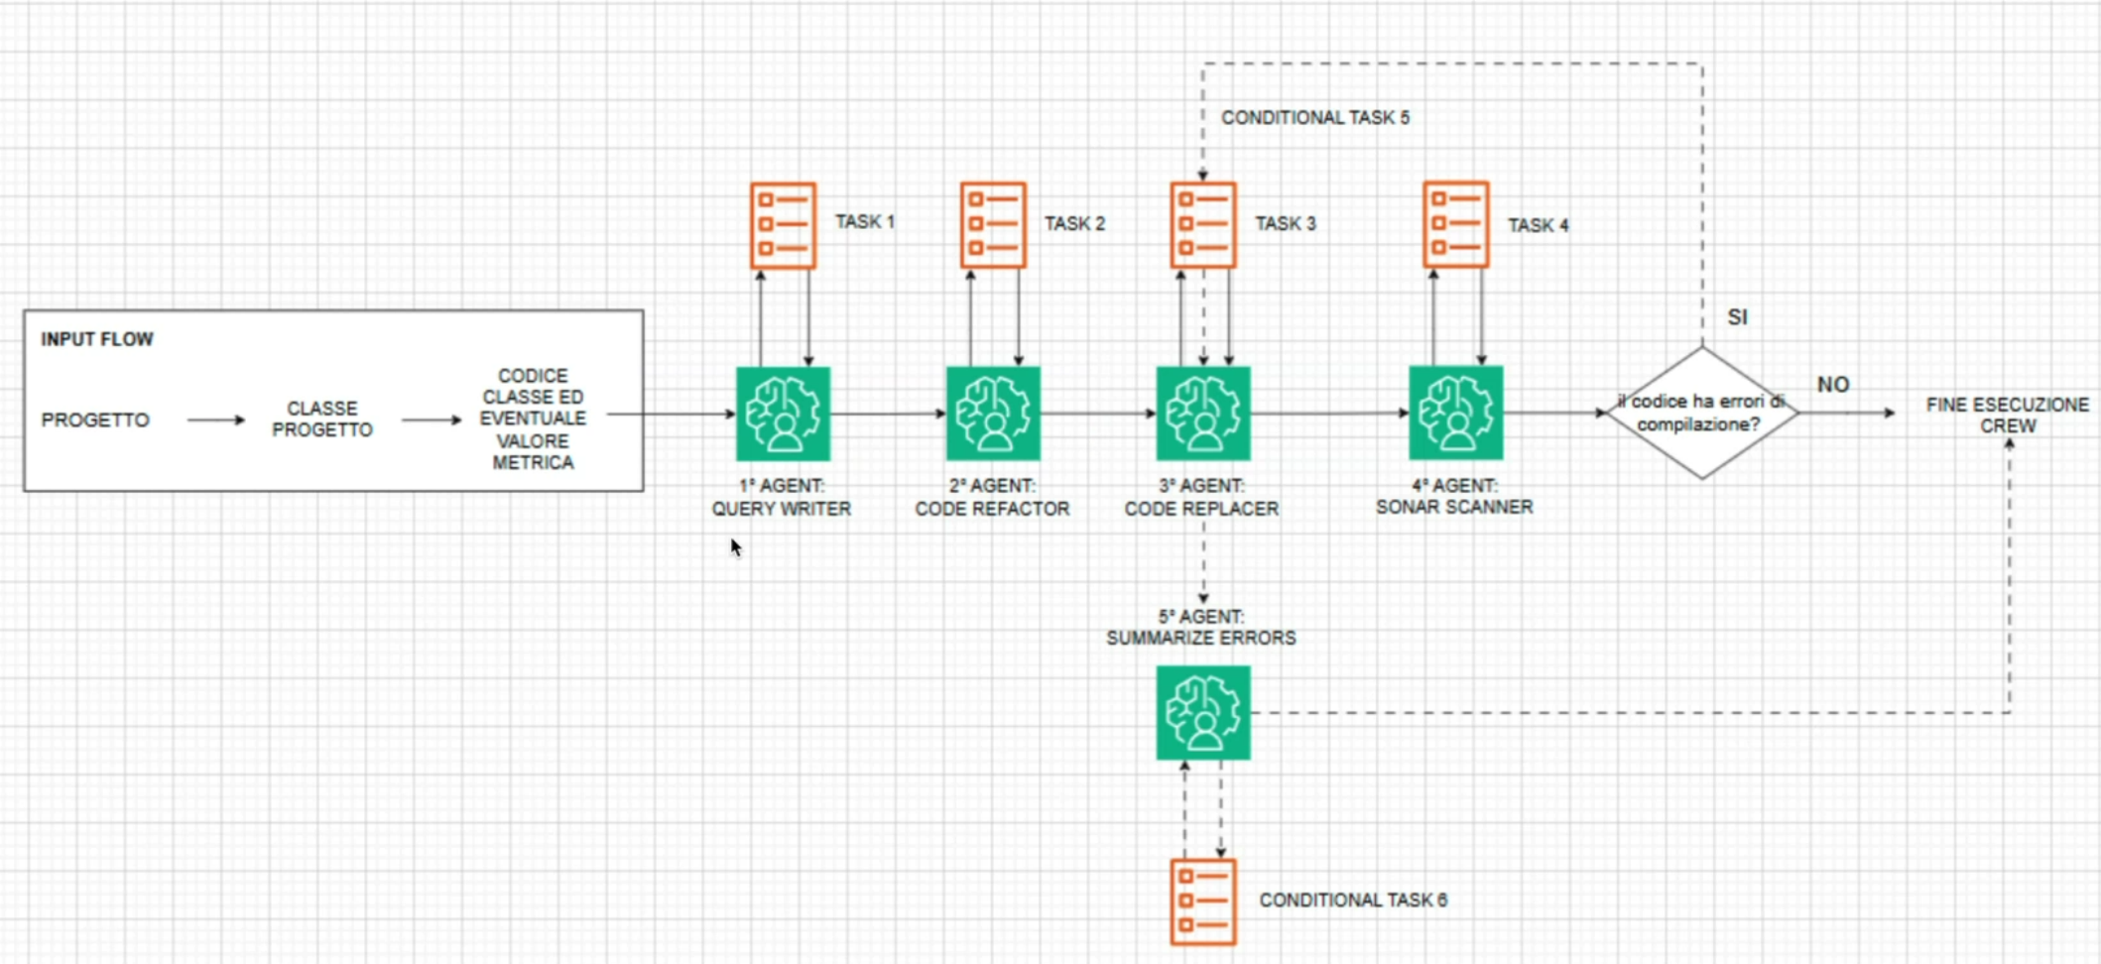Select the Task 2 checklist icon
The height and width of the screenshot is (964, 2101).
tap(993, 225)
